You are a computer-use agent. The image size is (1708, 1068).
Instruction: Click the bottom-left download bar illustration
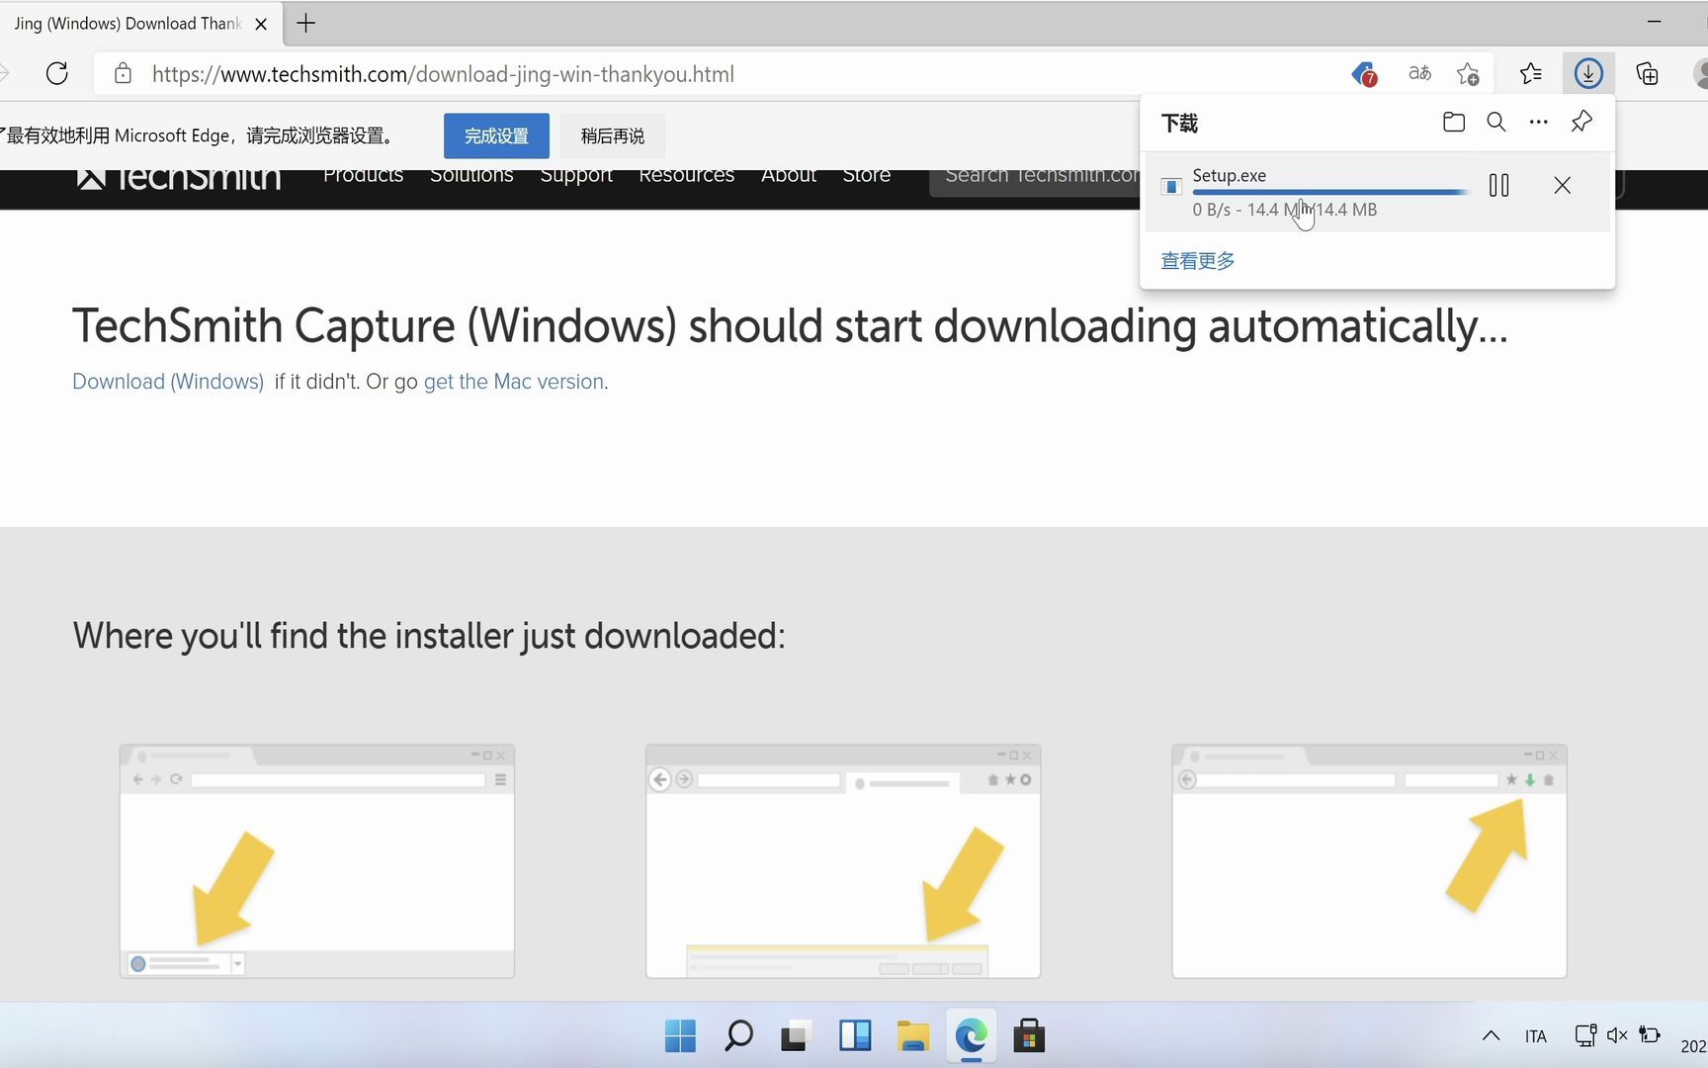click(317, 861)
